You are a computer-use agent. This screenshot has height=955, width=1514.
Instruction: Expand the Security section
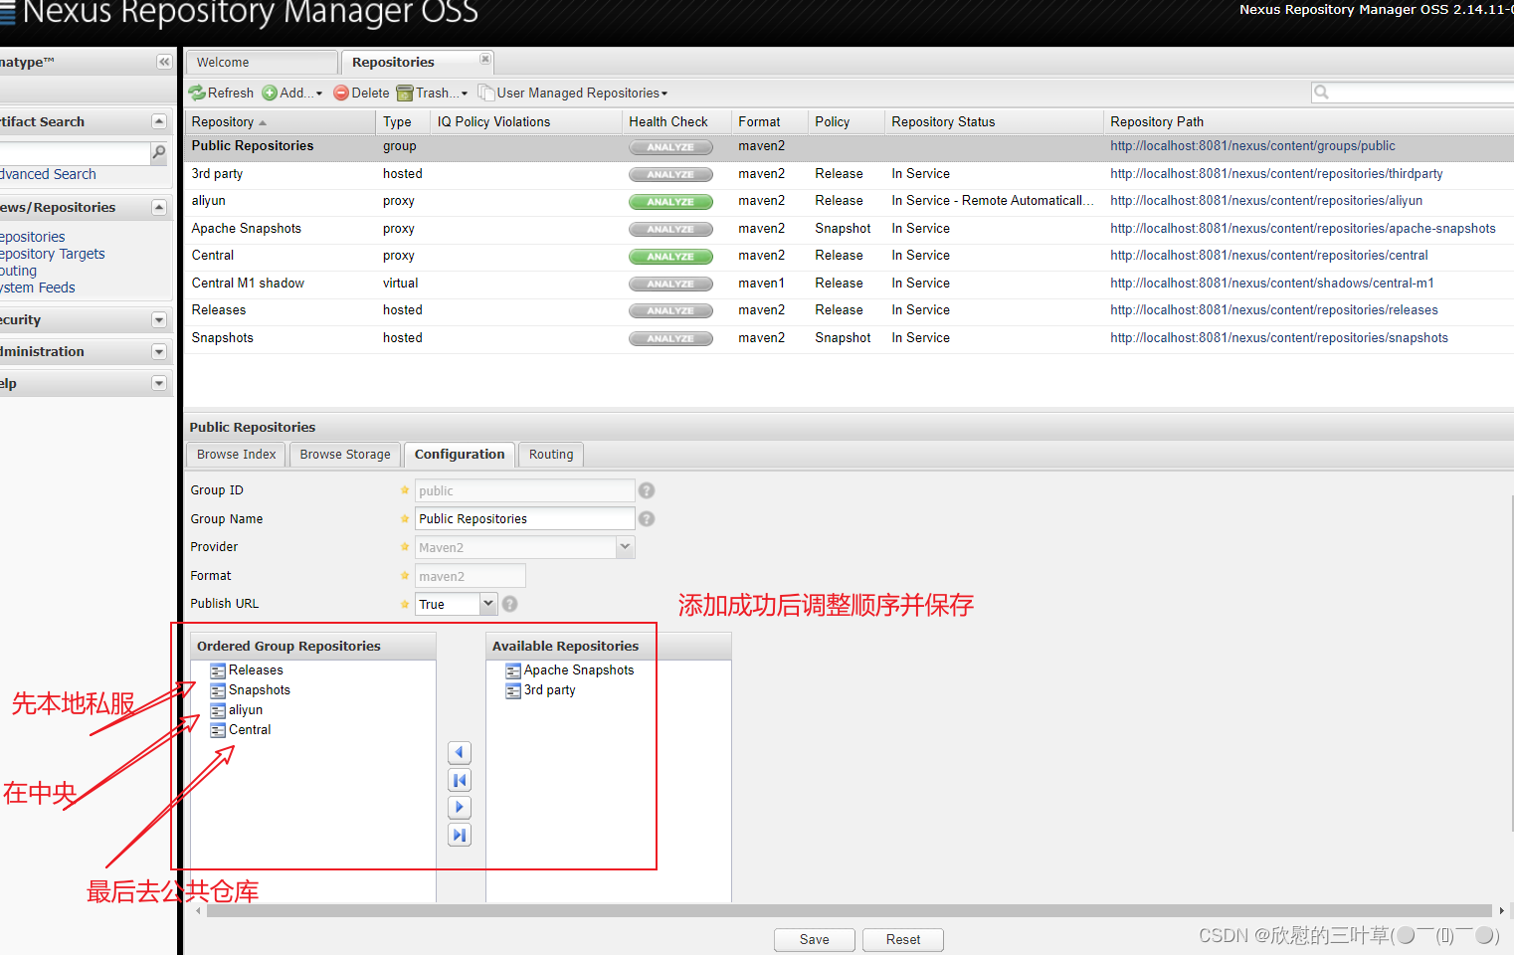pyautogui.click(x=159, y=319)
